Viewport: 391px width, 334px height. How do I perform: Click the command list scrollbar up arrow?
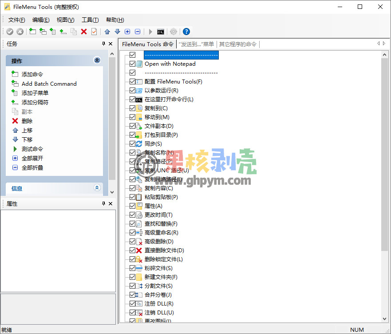tap(384, 55)
